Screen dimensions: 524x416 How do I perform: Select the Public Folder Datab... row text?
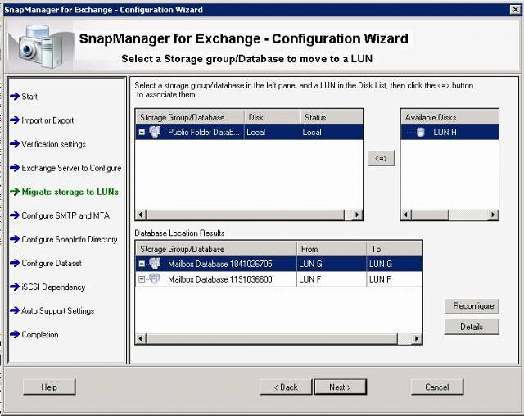point(204,133)
